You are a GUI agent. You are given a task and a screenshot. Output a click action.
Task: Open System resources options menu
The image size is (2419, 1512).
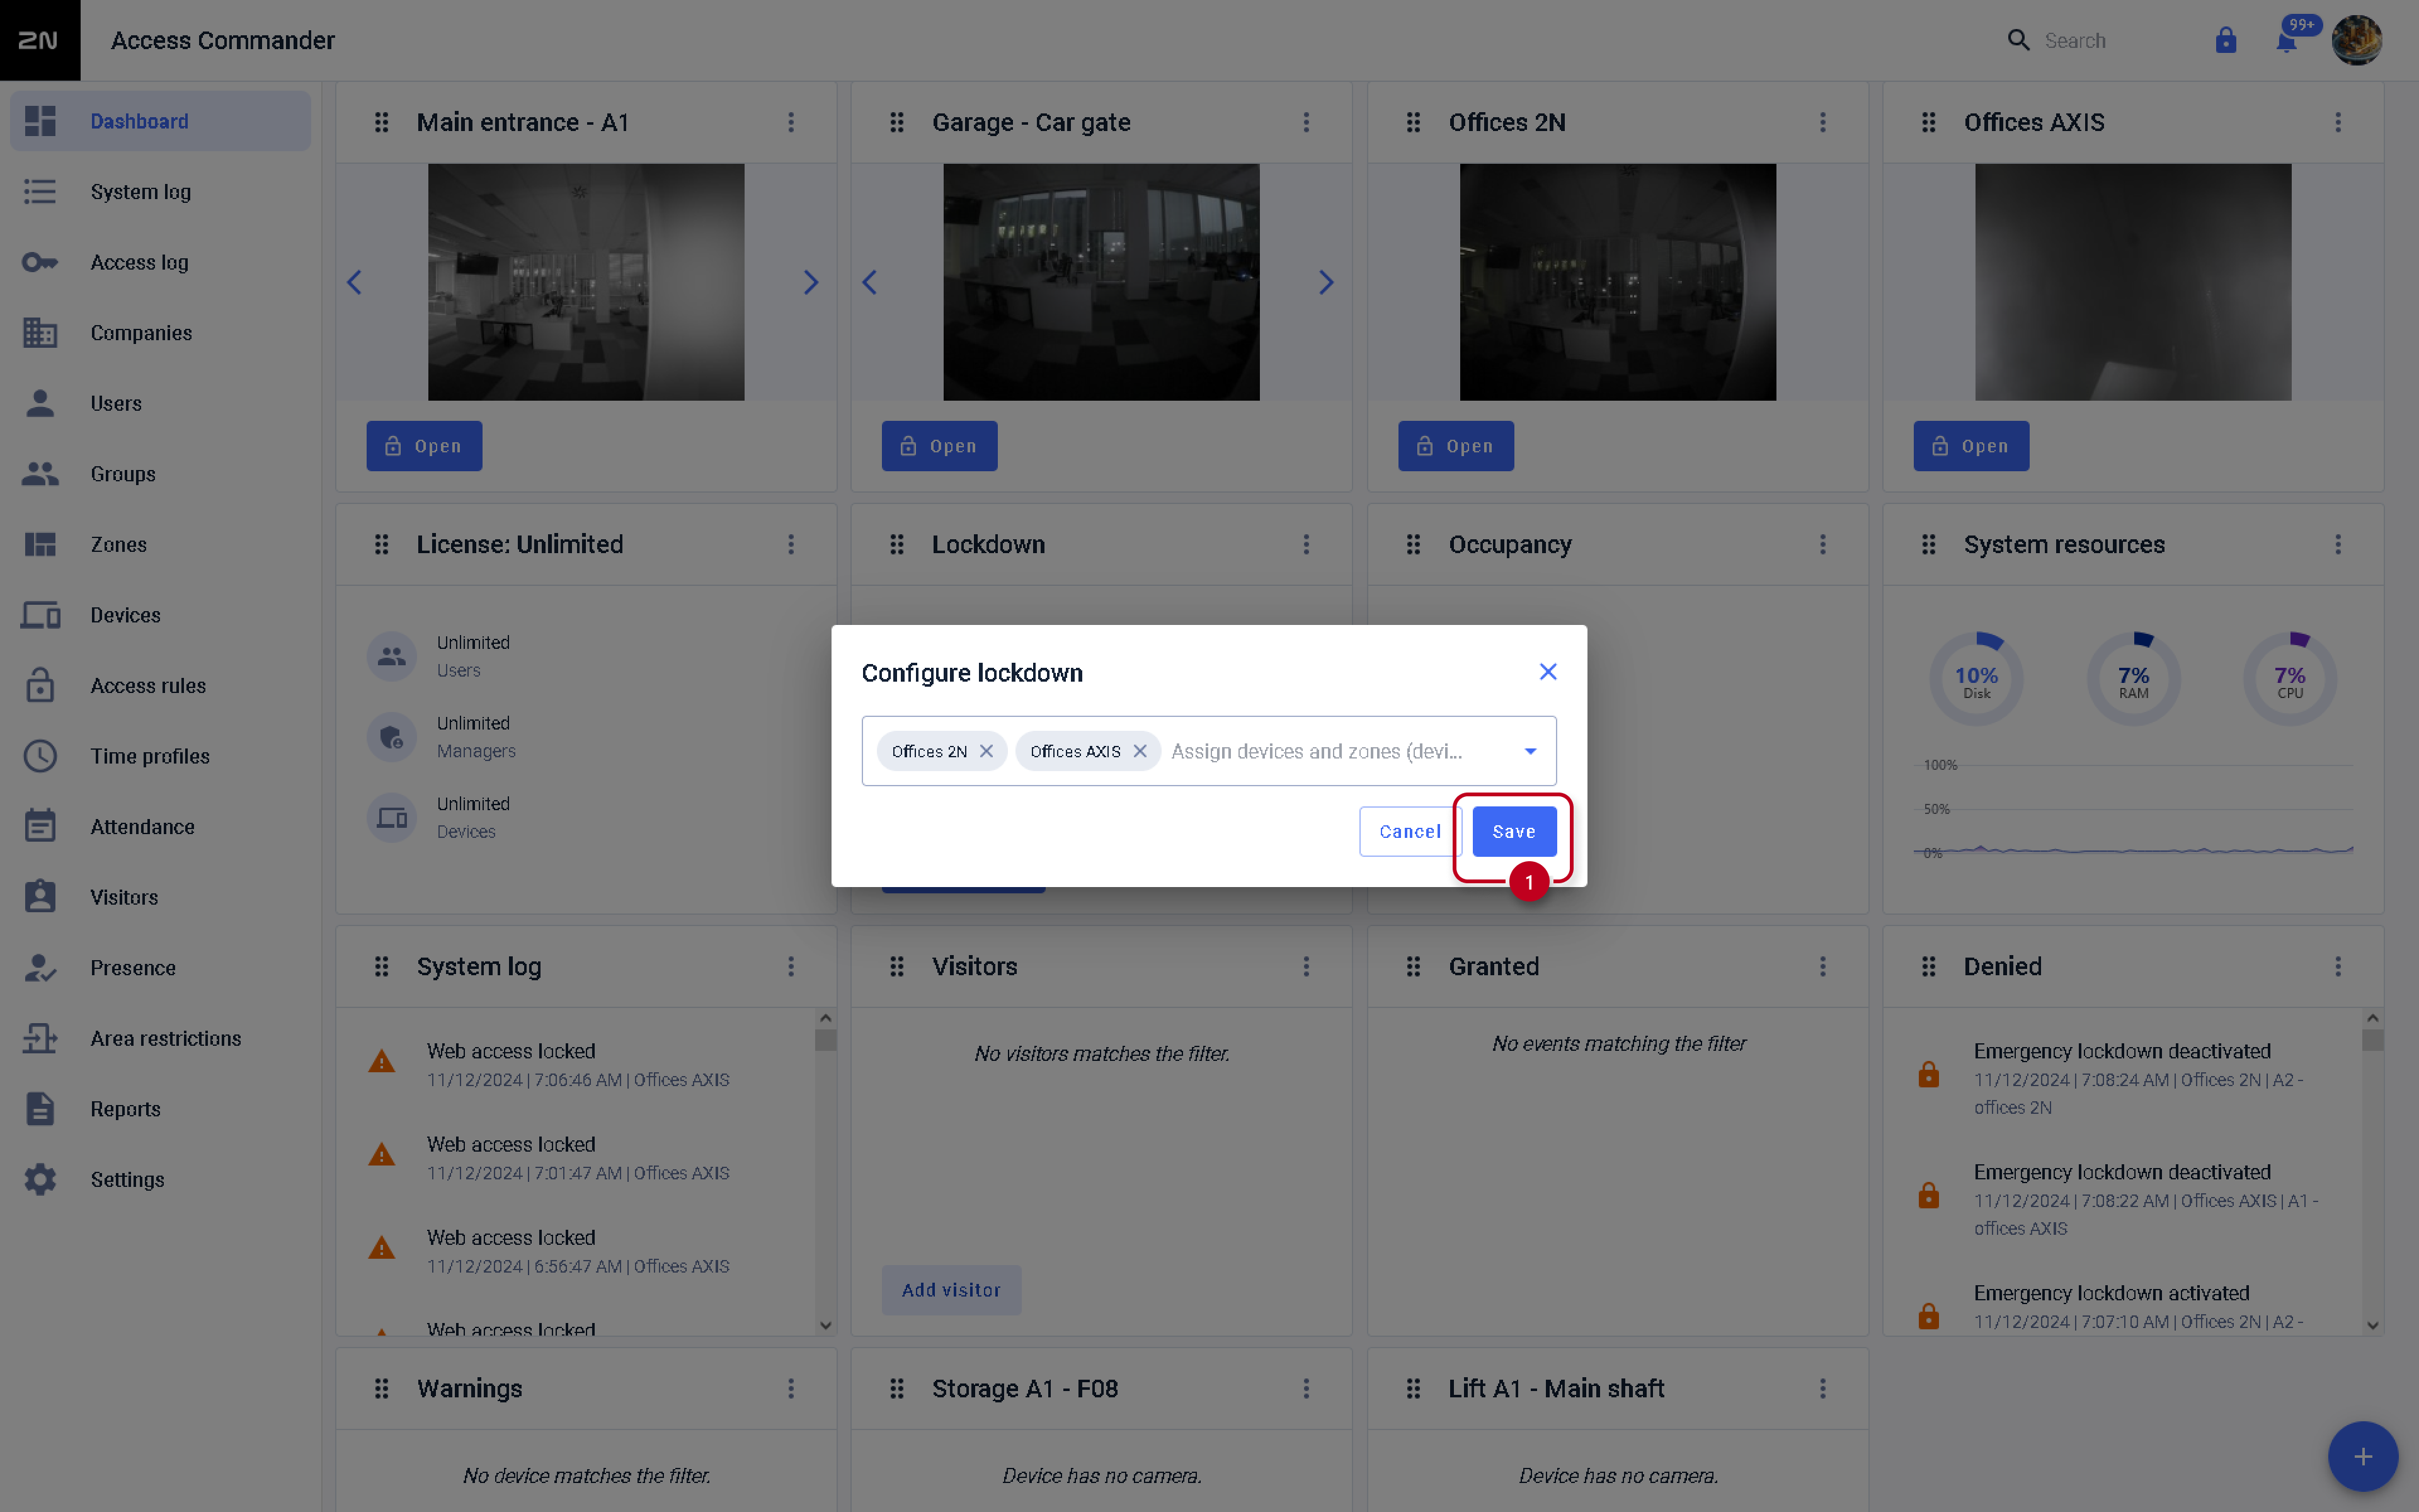click(x=2337, y=544)
